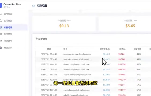Click the 本周消耗 USD label

[130, 21]
